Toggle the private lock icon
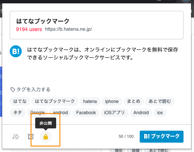The height and width of the screenshot is (152, 194). click(x=46, y=137)
